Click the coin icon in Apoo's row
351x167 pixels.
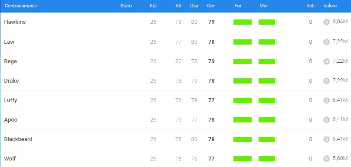click(327, 120)
